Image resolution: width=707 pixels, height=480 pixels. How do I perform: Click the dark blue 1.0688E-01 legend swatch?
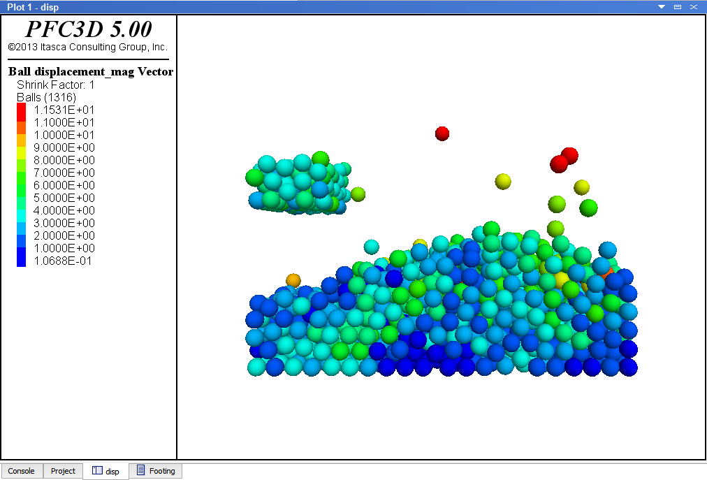[22, 261]
